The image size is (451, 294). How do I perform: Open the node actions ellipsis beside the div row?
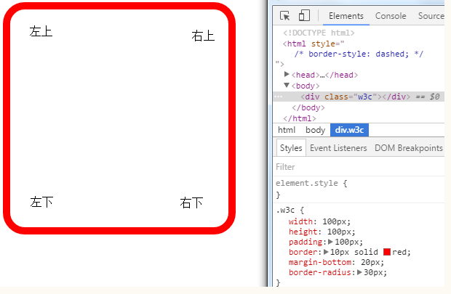click(278, 97)
